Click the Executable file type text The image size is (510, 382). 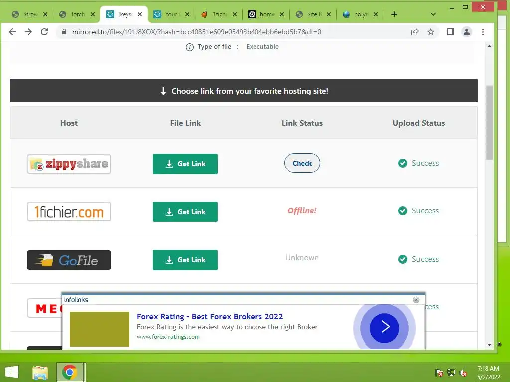pyautogui.click(x=262, y=46)
